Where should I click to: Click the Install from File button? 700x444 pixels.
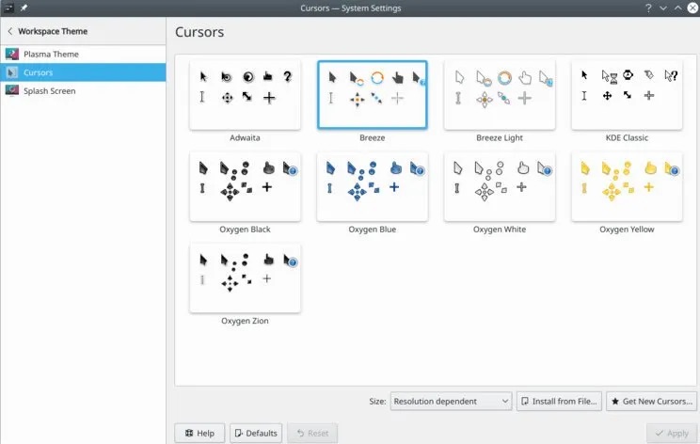[559, 401]
